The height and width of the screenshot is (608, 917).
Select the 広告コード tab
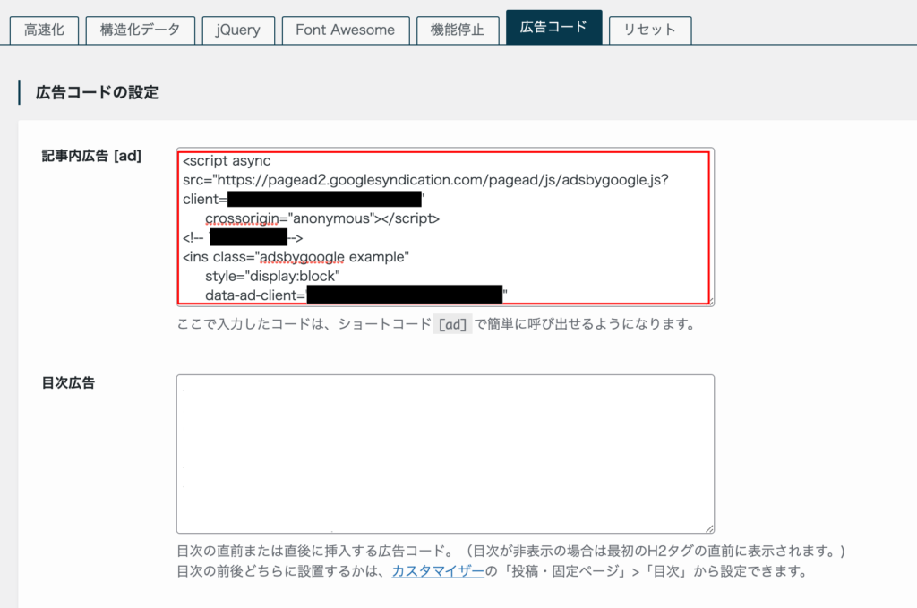click(553, 27)
